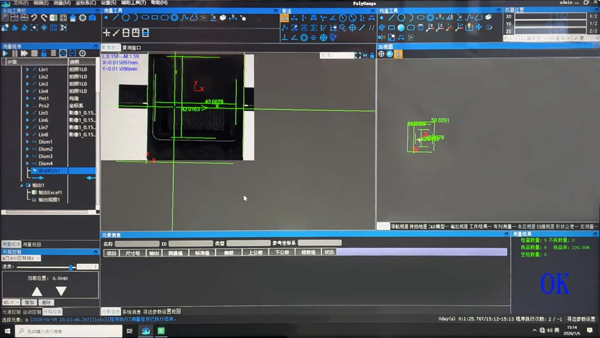Select the ellipse tool in construction tools
Image resolution: width=600 pixels, height=338 pixels.
click(420, 18)
